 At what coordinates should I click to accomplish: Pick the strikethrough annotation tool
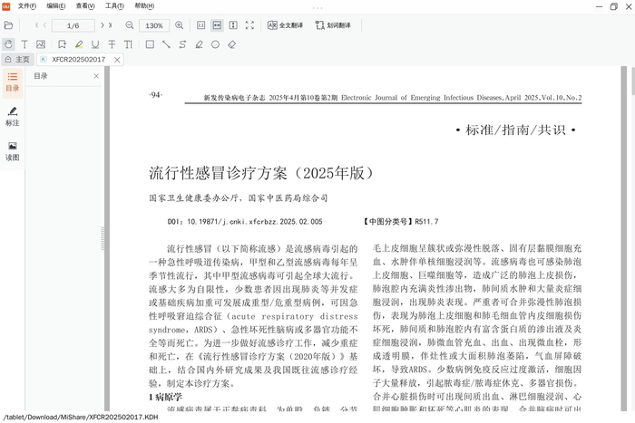coord(111,43)
